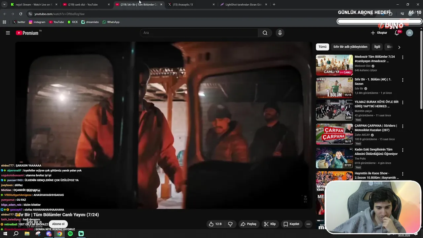Open Chrome tab search dropdown arrow
The image size is (423, 238).
4,5
